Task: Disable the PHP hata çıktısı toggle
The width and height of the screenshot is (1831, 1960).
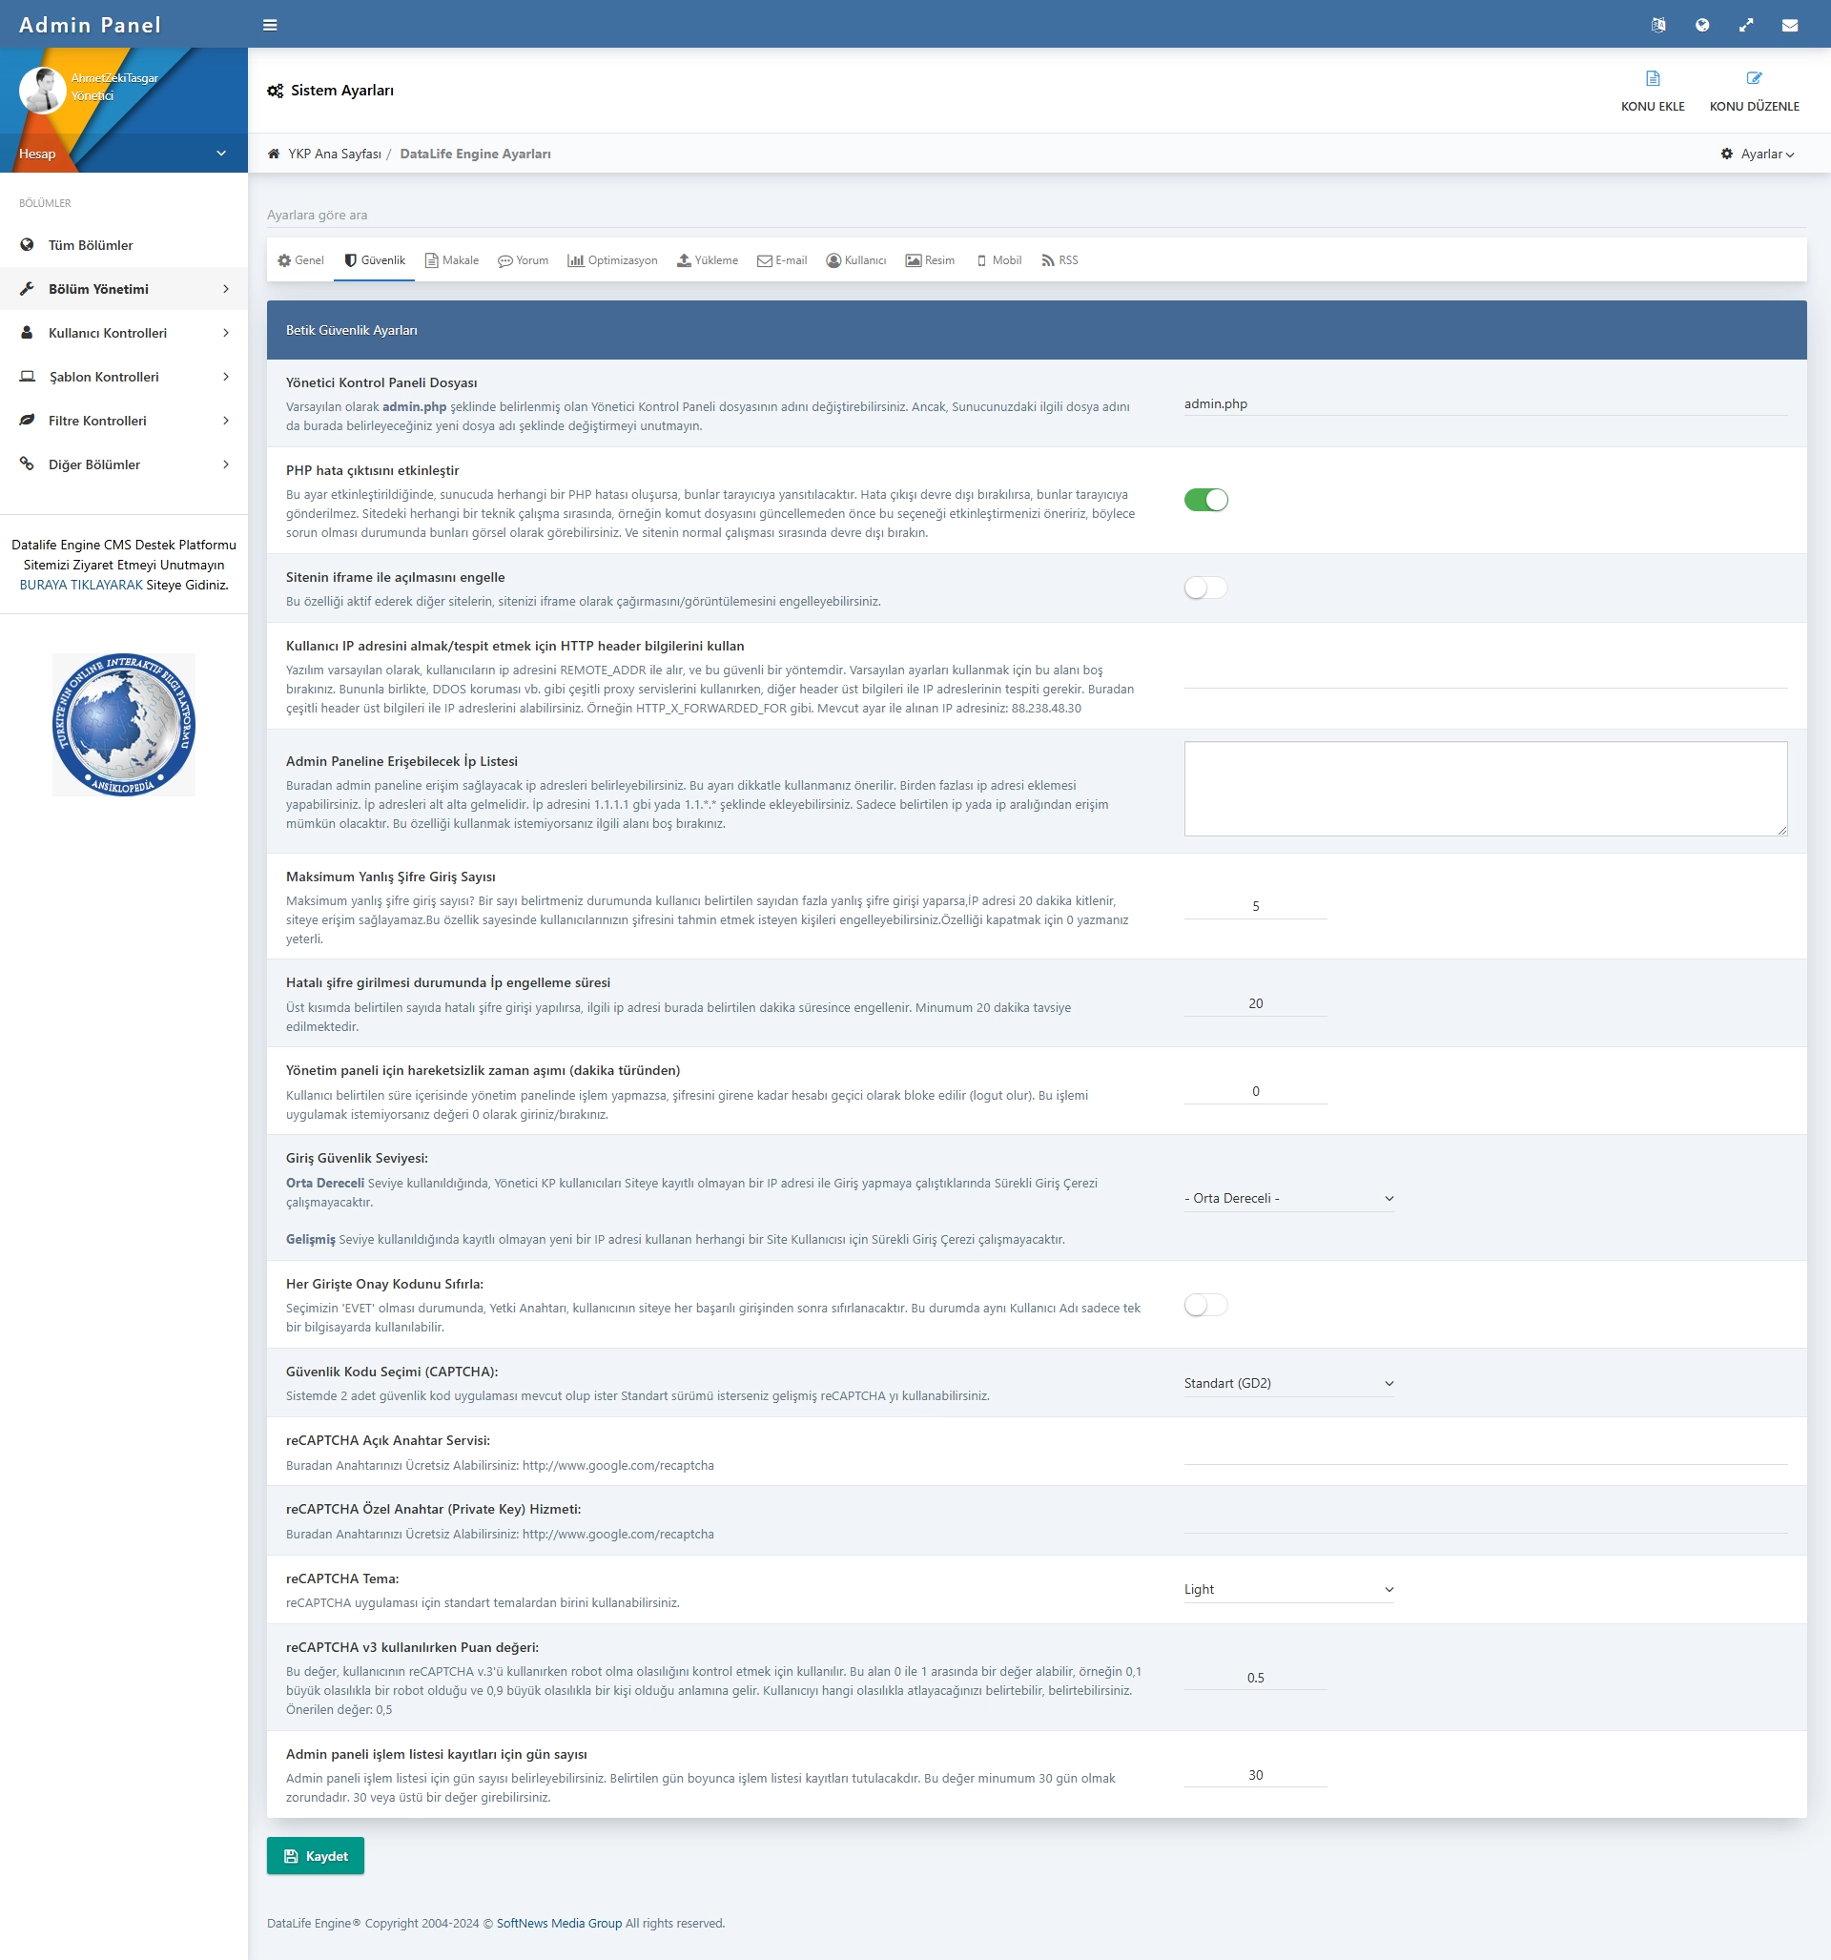Action: 1204,500
